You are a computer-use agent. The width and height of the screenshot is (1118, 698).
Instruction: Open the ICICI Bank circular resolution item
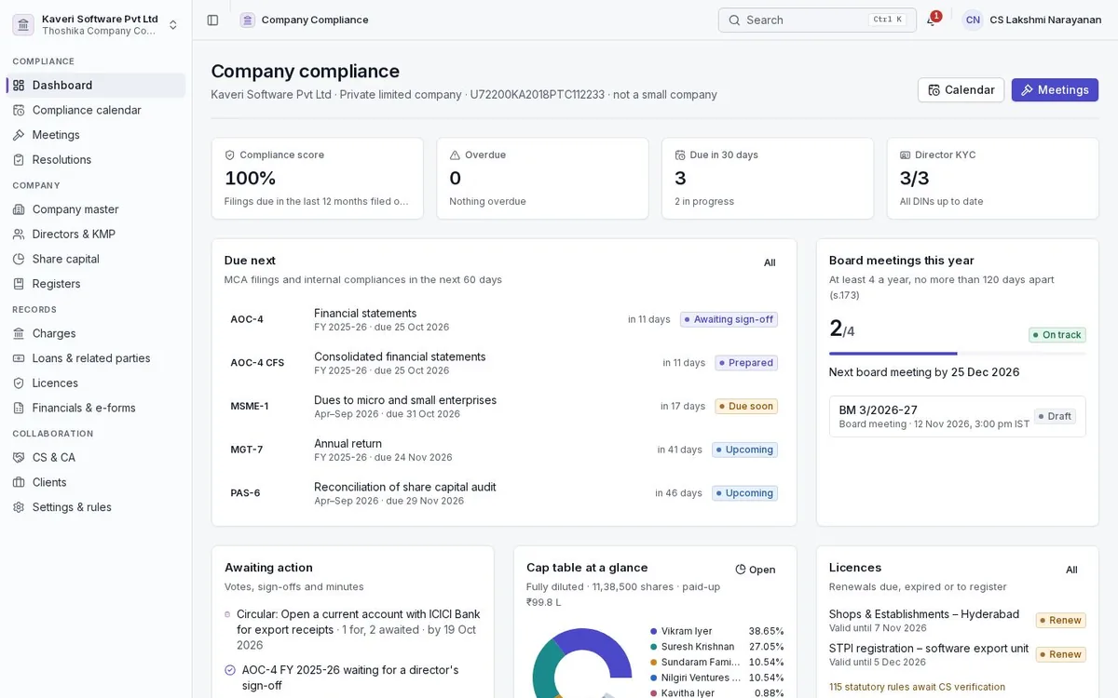(x=353, y=630)
